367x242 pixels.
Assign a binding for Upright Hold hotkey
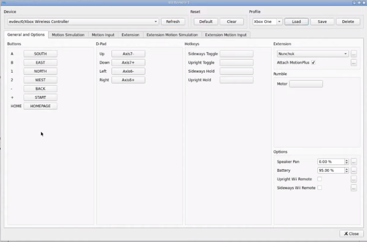point(236,80)
